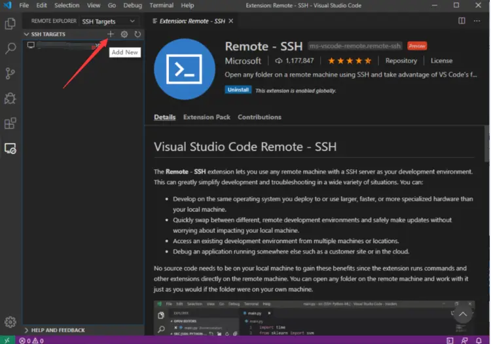The image size is (491, 344).
Task: Open the File menu
Action: tap(24, 5)
